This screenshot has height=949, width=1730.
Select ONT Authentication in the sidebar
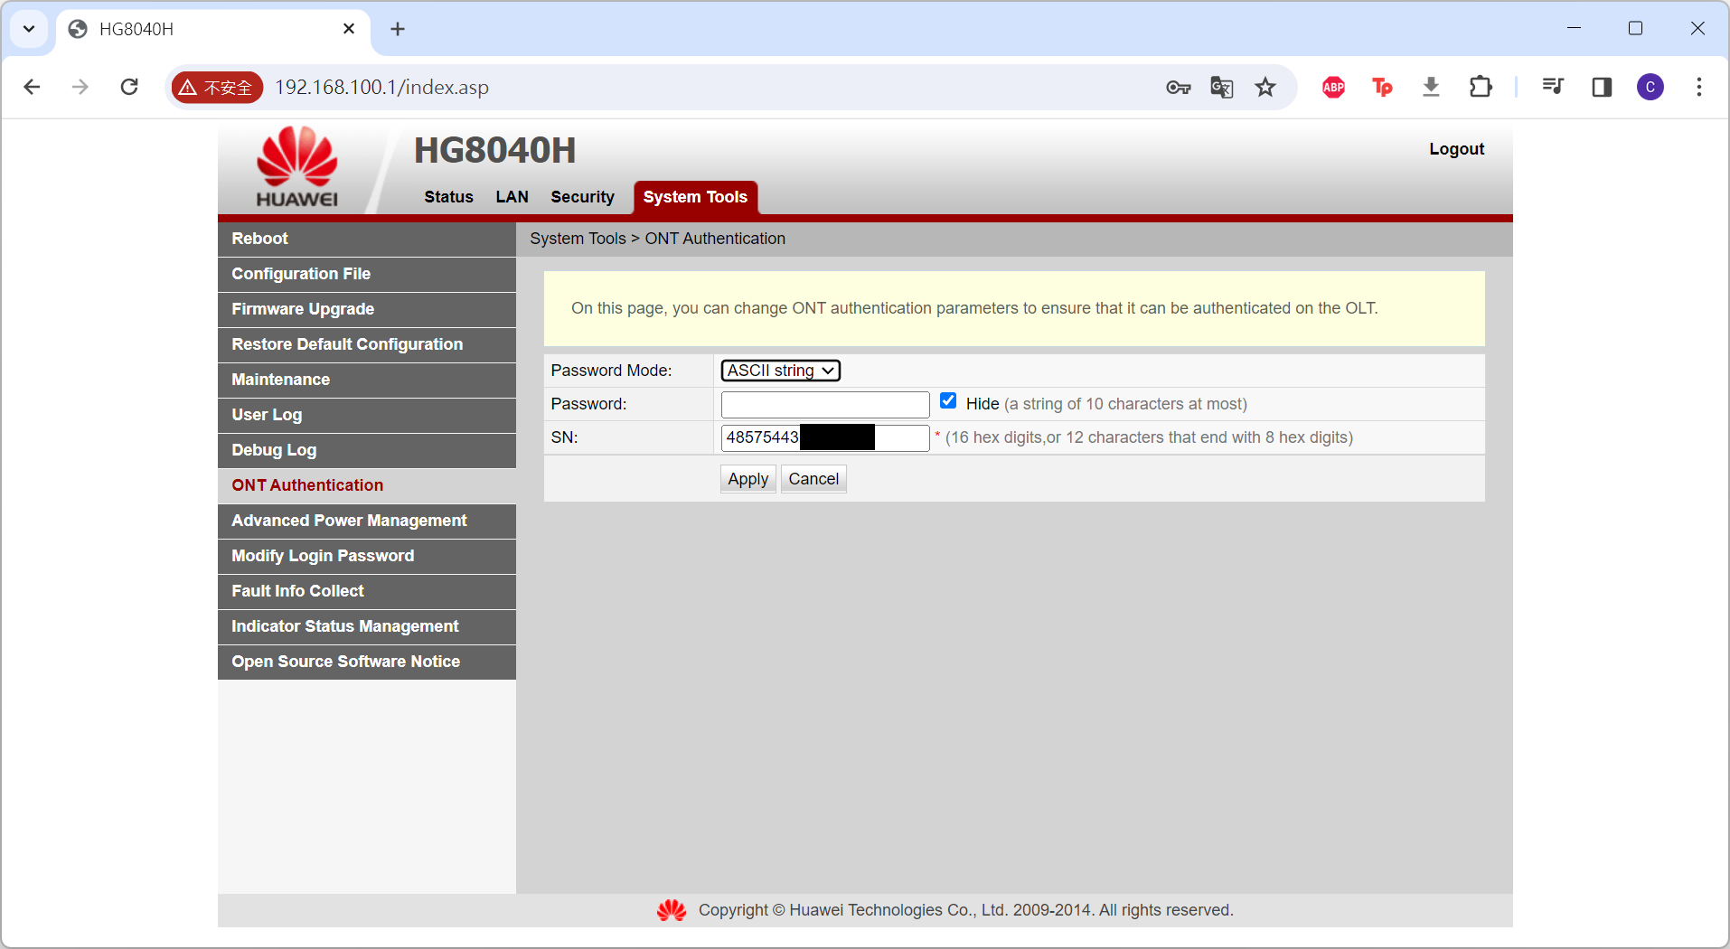click(x=367, y=485)
